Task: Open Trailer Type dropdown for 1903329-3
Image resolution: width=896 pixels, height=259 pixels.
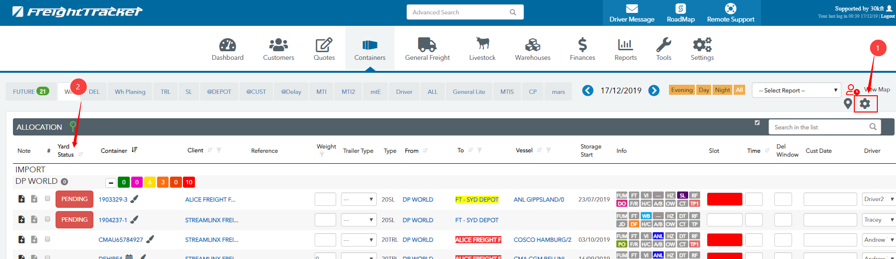Action: 358,199
